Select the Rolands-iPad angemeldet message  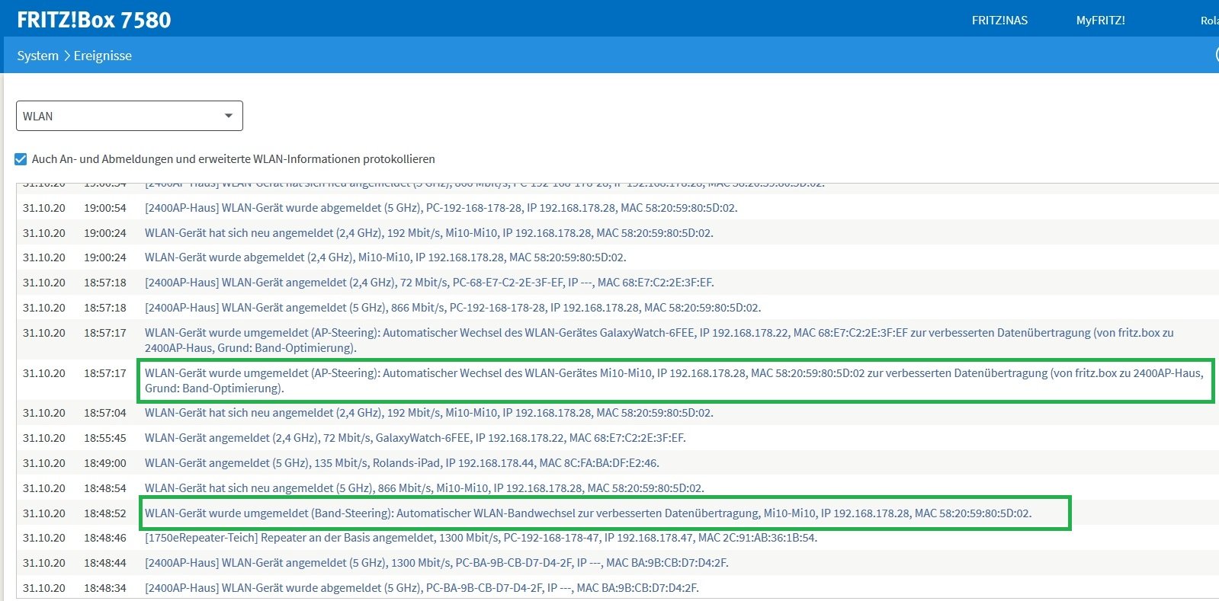(402, 463)
